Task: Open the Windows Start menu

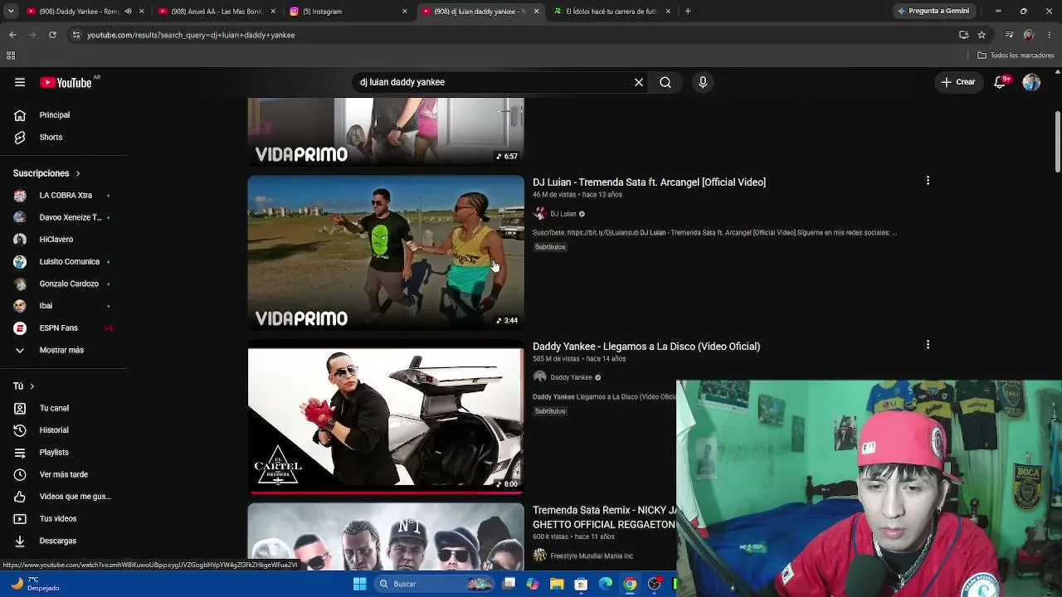Action: [x=359, y=584]
